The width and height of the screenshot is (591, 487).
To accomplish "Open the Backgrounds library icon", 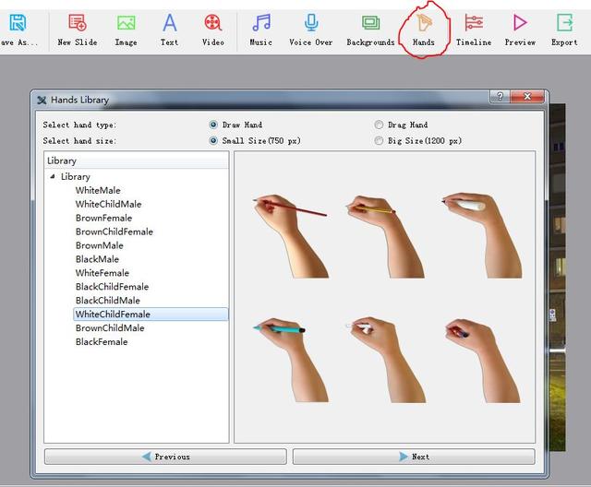I will pos(370,24).
